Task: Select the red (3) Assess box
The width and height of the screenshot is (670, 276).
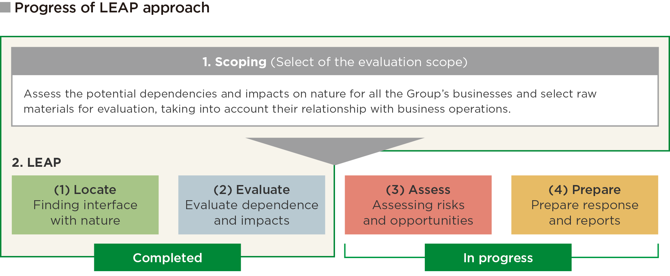Action: pyautogui.click(x=418, y=205)
